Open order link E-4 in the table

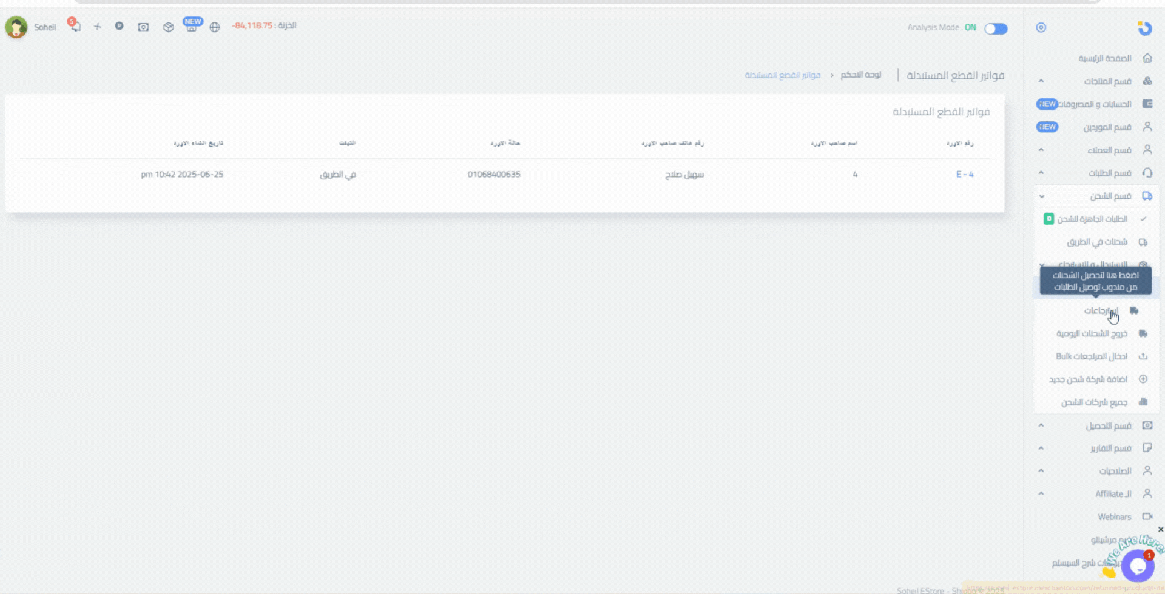coord(964,174)
